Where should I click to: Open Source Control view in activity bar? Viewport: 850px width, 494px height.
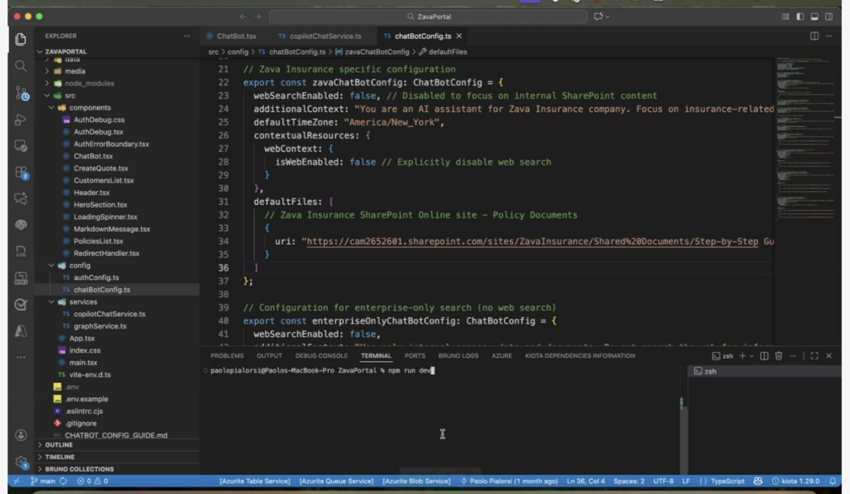[x=21, y=93]
